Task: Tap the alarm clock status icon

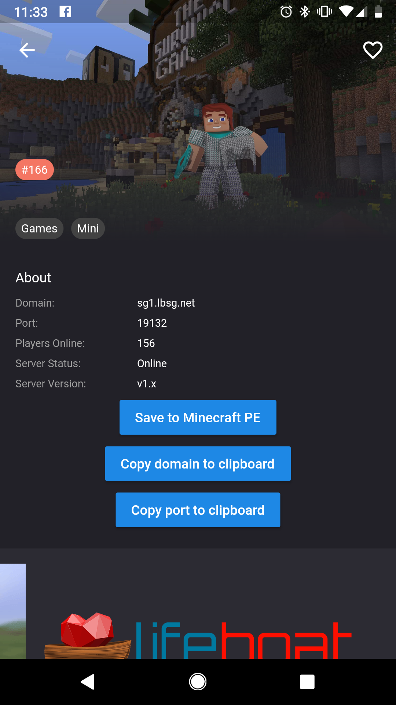Action: [x=286, y=12]
